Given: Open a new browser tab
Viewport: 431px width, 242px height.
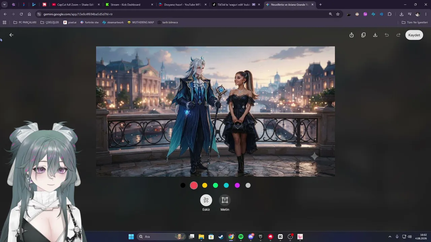Looking at the screenshot, I should (321, 5).
